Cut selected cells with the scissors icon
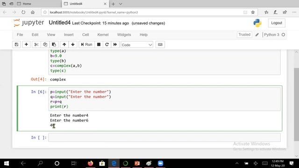 [x=36, y=45]
